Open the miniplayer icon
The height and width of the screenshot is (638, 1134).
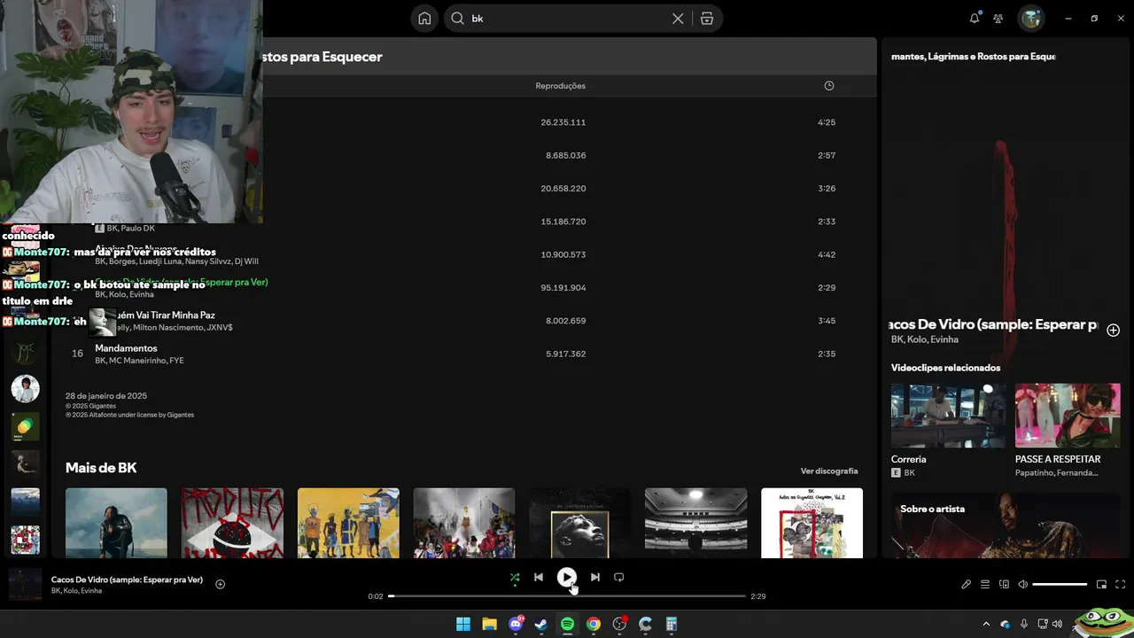[1101, 585]
